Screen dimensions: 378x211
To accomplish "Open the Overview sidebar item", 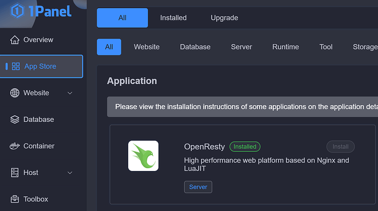I will [42, 40].
